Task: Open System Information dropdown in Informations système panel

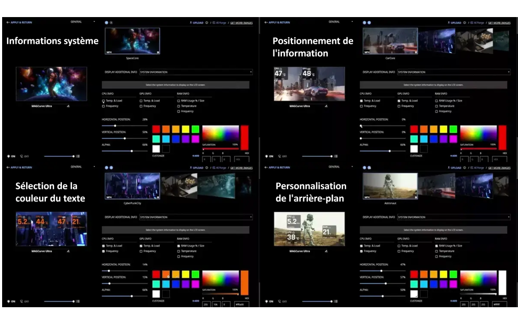Action: (196, 72)
